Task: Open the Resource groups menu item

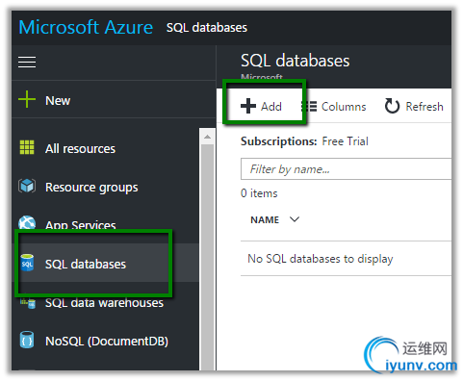Action: pos(91,187)
